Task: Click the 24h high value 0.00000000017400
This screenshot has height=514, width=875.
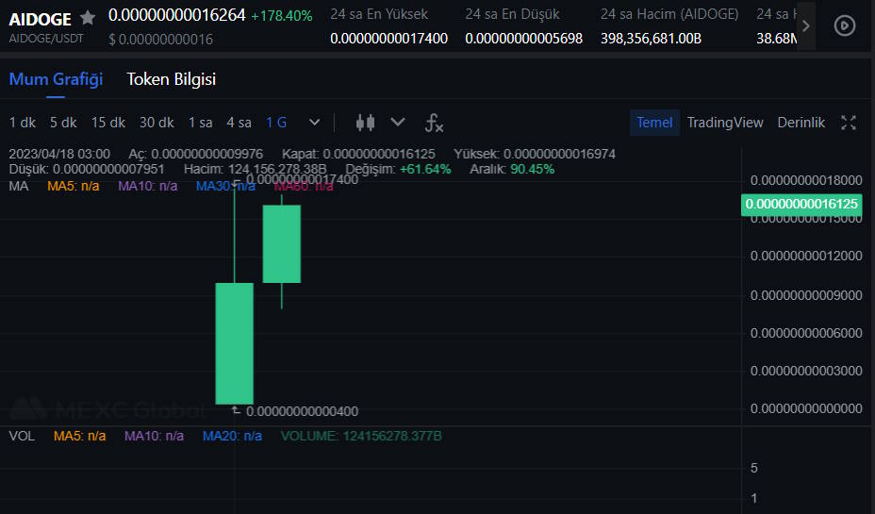Action: (389, 39)
